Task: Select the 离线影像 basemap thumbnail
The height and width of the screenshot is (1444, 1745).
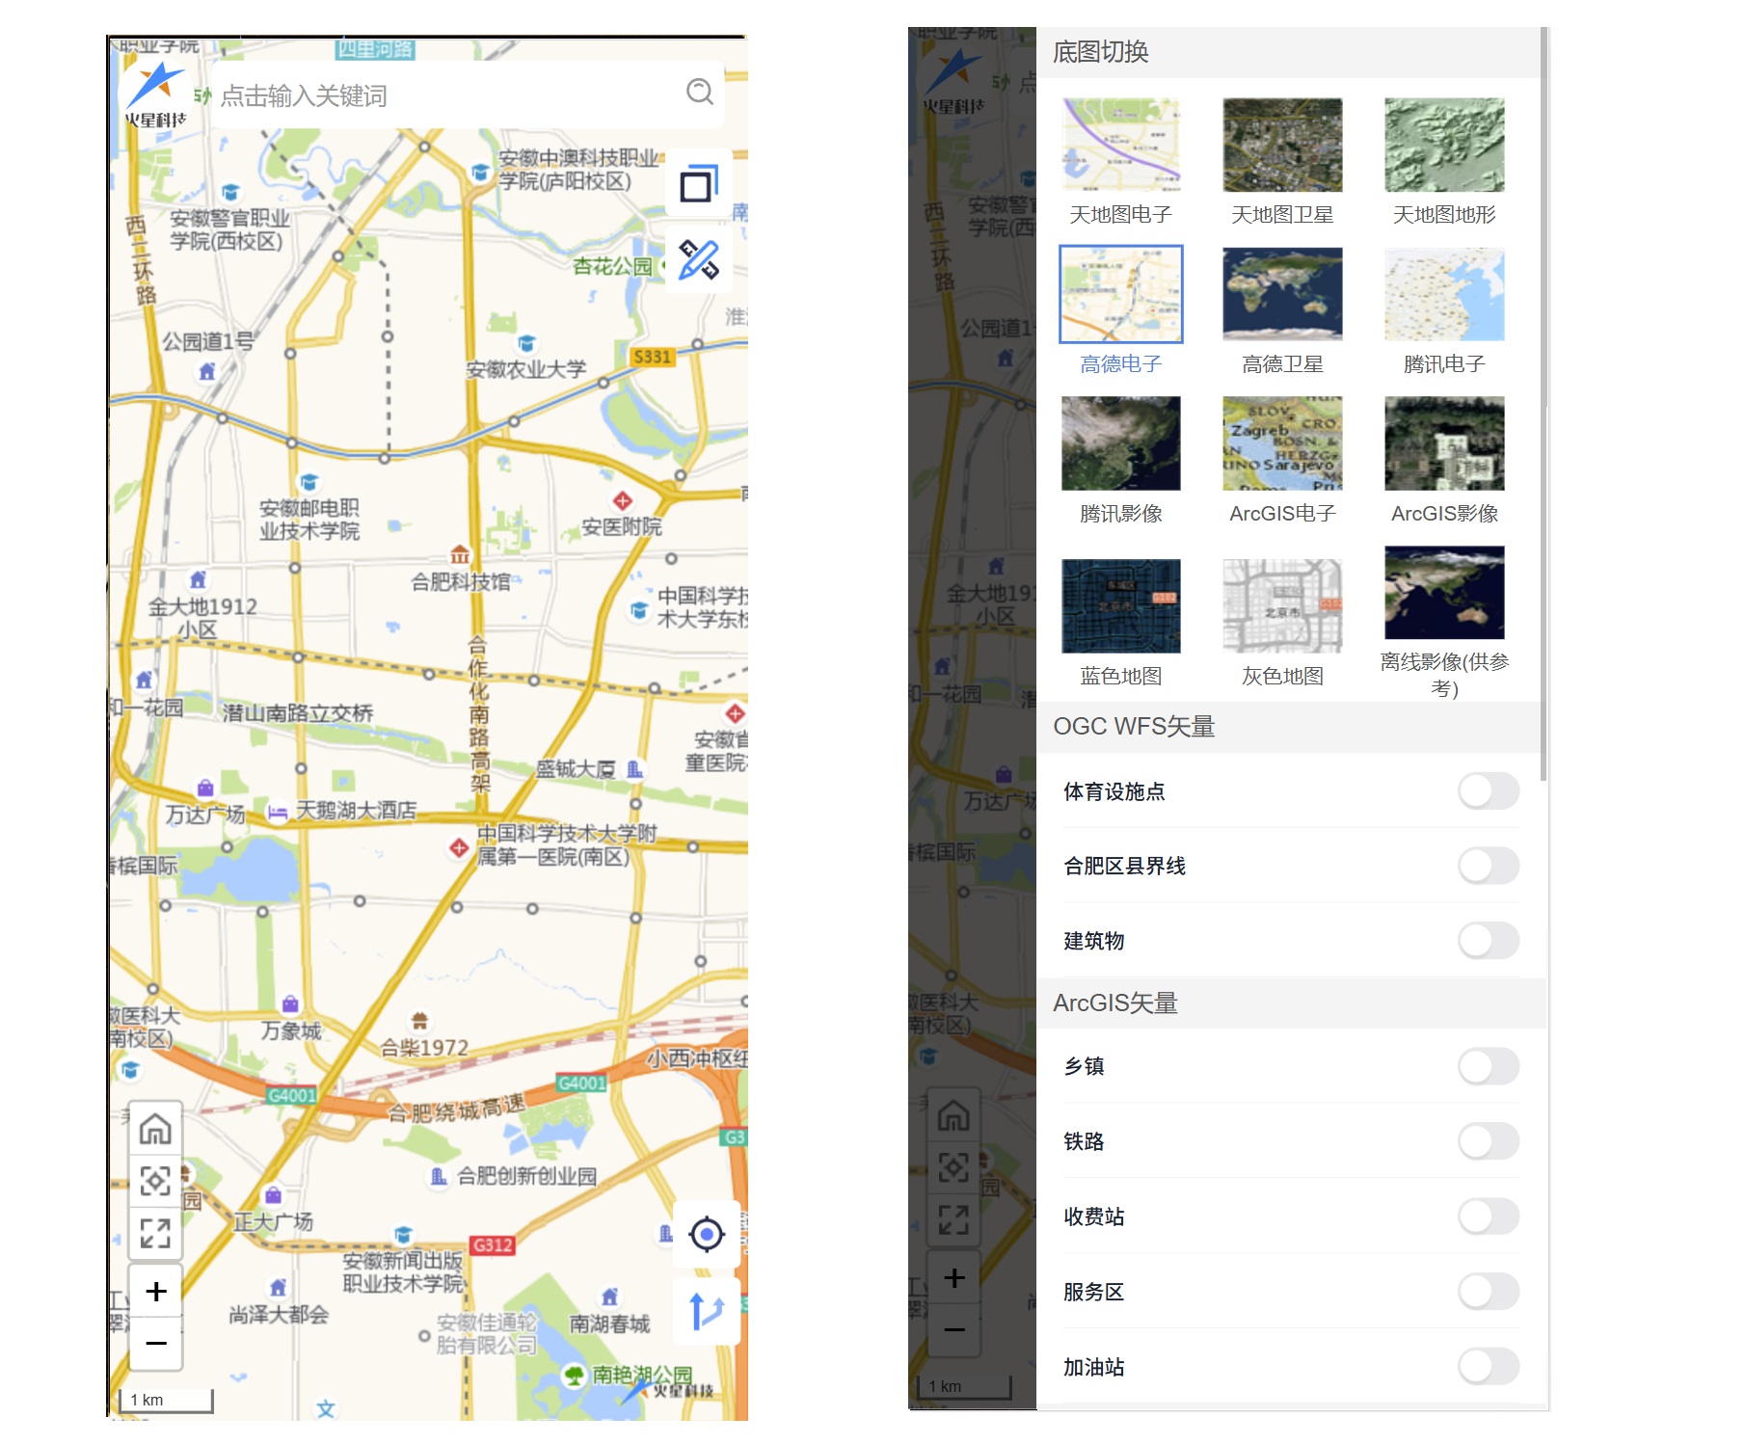Action: coord(1444,593)
